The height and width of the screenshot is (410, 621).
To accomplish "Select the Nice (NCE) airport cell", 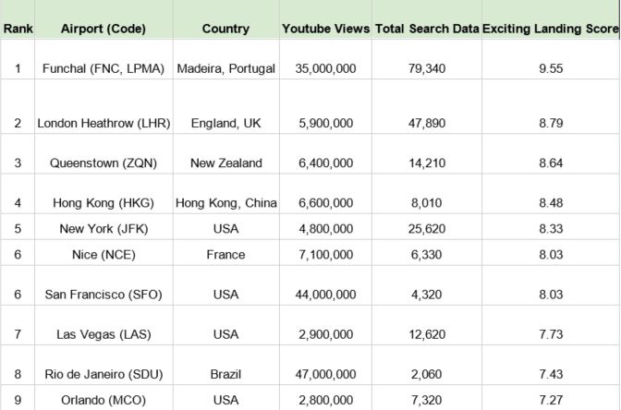I will (x=102, y=255).
